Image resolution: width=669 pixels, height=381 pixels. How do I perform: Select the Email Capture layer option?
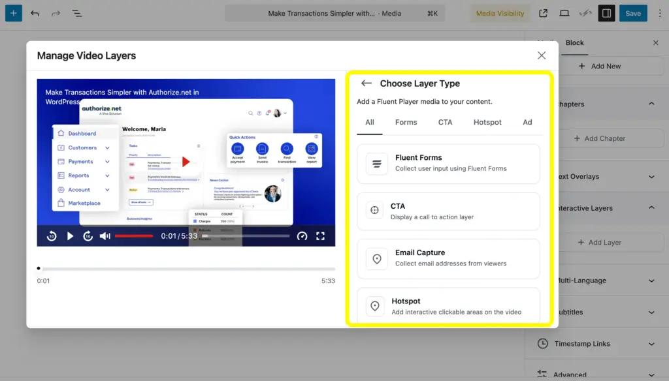coord(448,258)
